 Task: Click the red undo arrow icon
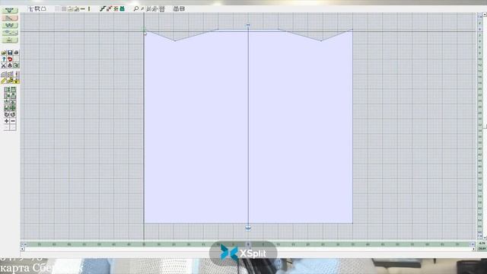tap(10, 59)
